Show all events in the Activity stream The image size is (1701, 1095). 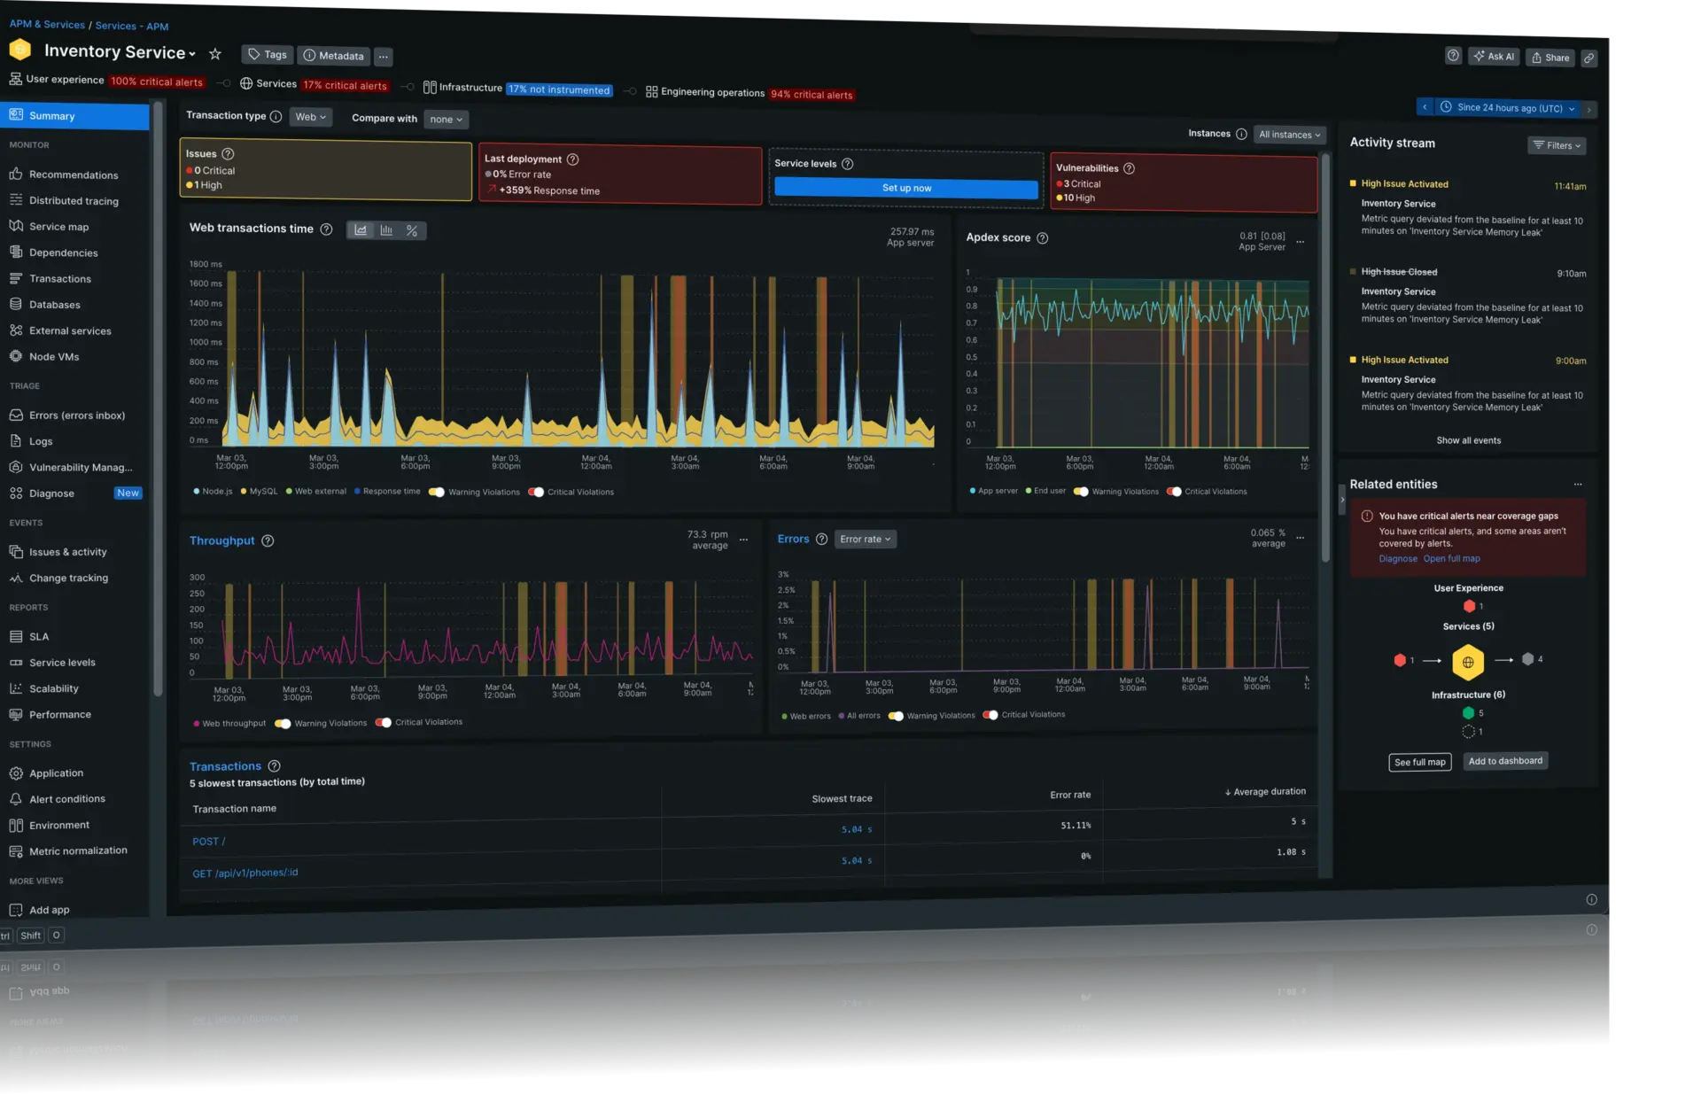coord(1468,439)
